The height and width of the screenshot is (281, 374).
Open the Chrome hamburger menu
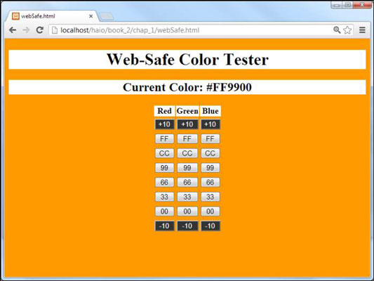point(362,30)
